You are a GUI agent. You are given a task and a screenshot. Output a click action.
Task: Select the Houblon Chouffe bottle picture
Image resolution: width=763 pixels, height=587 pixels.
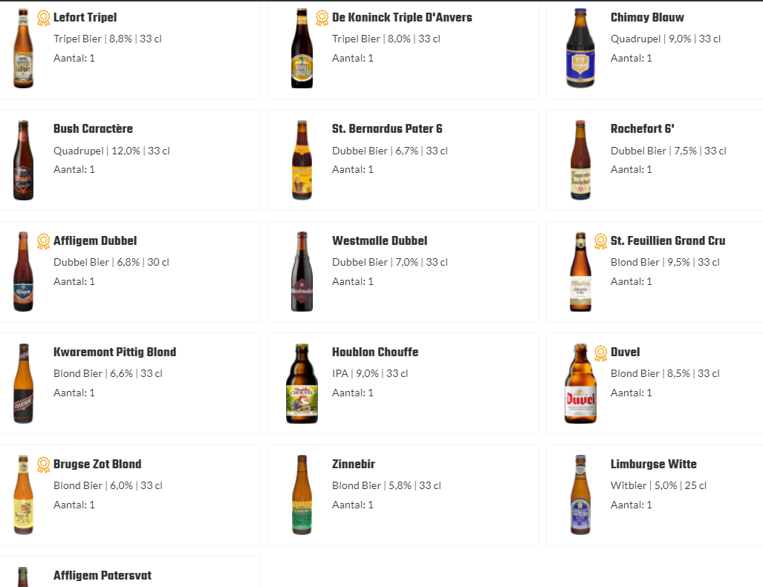tap(302, 384)
